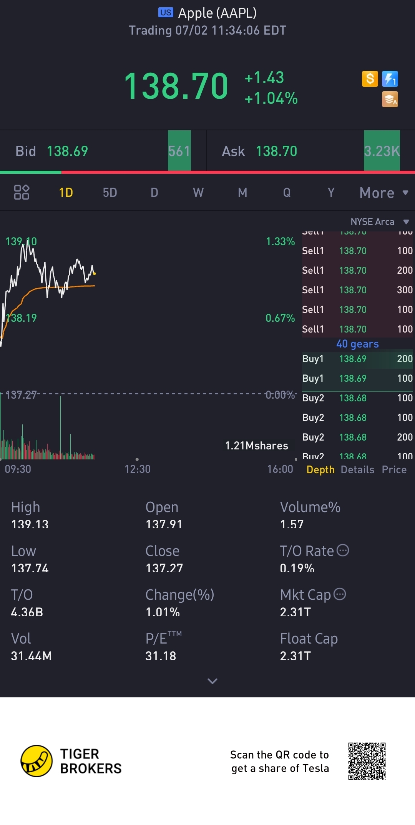
Task: Tap the yellow dot on price line
Action: click(x=95, y=274)
